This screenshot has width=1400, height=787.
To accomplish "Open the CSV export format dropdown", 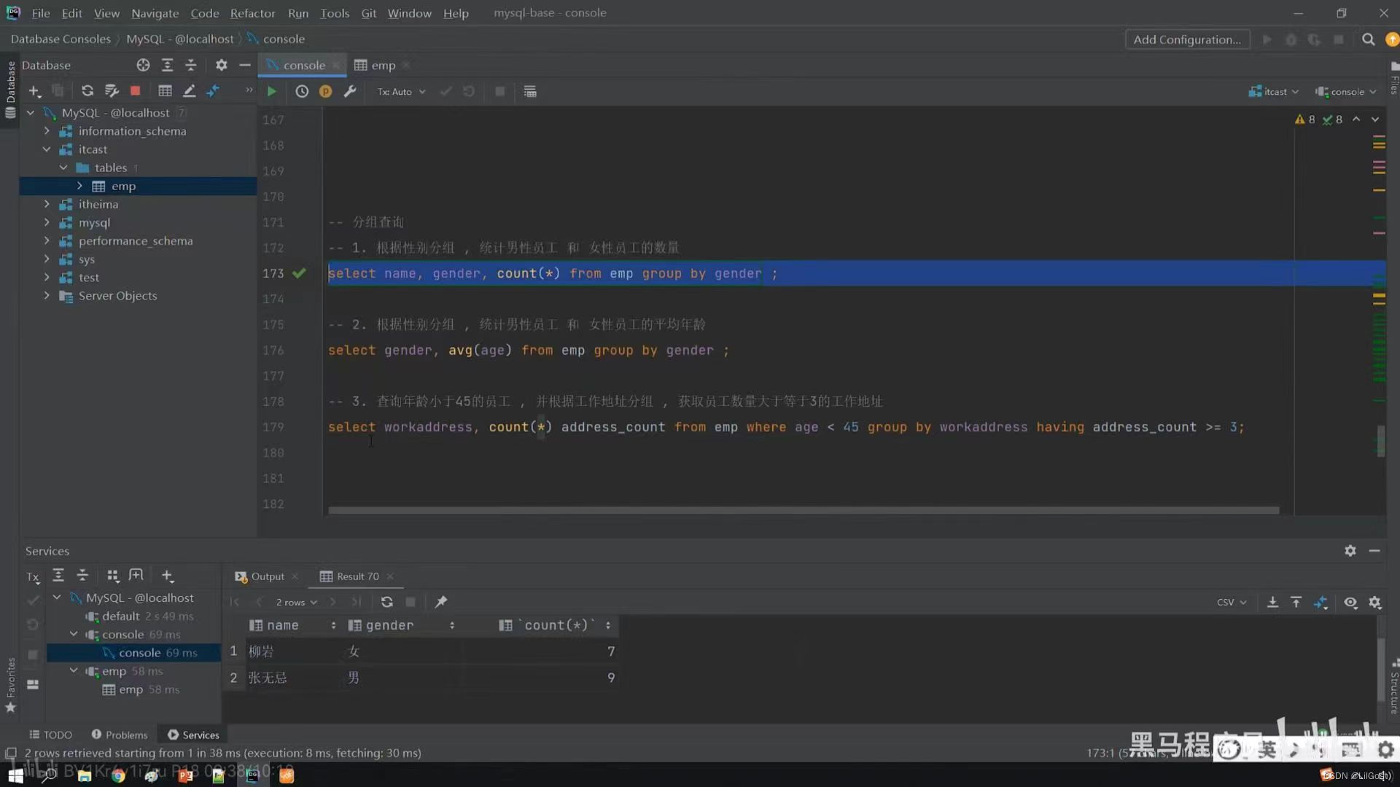I will pos(1231,602).
